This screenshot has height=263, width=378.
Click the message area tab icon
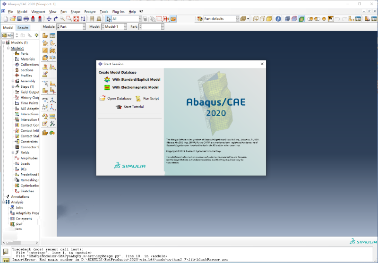tap(6, 252)
